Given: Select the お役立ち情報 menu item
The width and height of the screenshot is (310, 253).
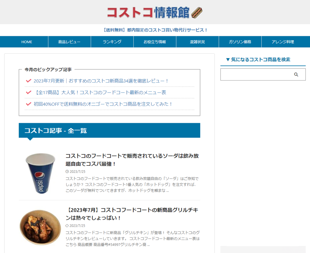Looking at the screenshot, I should [x=155, y=42].
